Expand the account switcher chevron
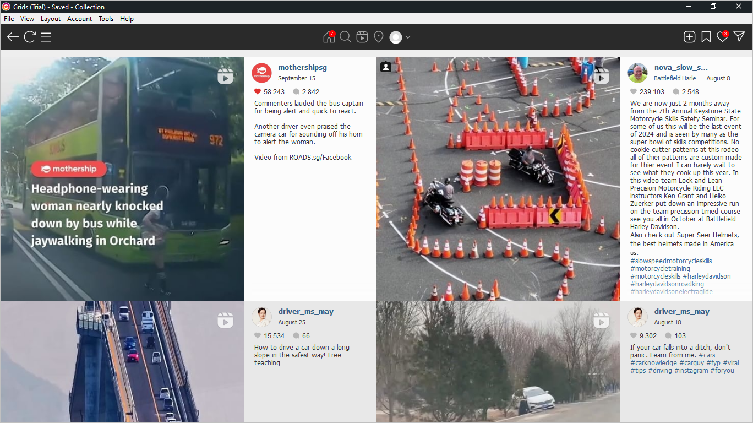 tap(408, 37)
